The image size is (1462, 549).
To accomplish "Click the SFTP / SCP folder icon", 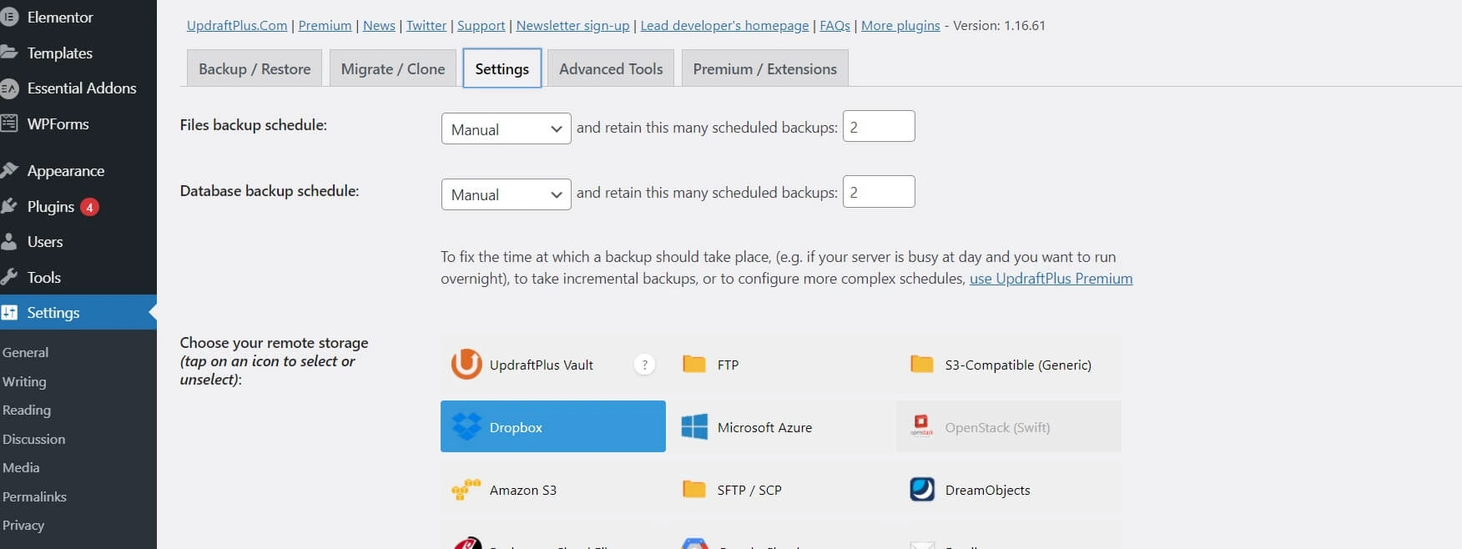I will 694,489.
